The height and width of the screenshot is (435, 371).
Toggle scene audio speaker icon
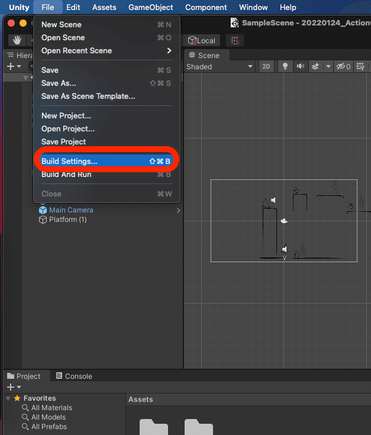point(301,66)
